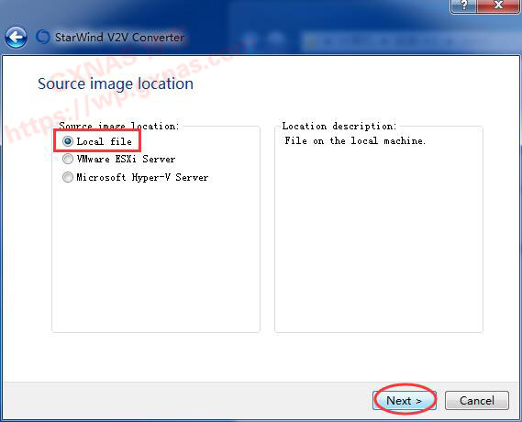This screenshot has height=422, width=522.
Task: Select the Local file radio circle
Action: (x=68, y=141)
